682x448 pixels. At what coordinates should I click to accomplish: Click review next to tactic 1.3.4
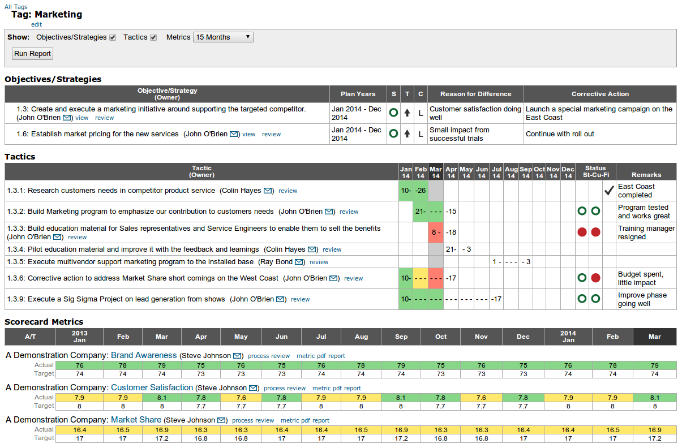332,249
